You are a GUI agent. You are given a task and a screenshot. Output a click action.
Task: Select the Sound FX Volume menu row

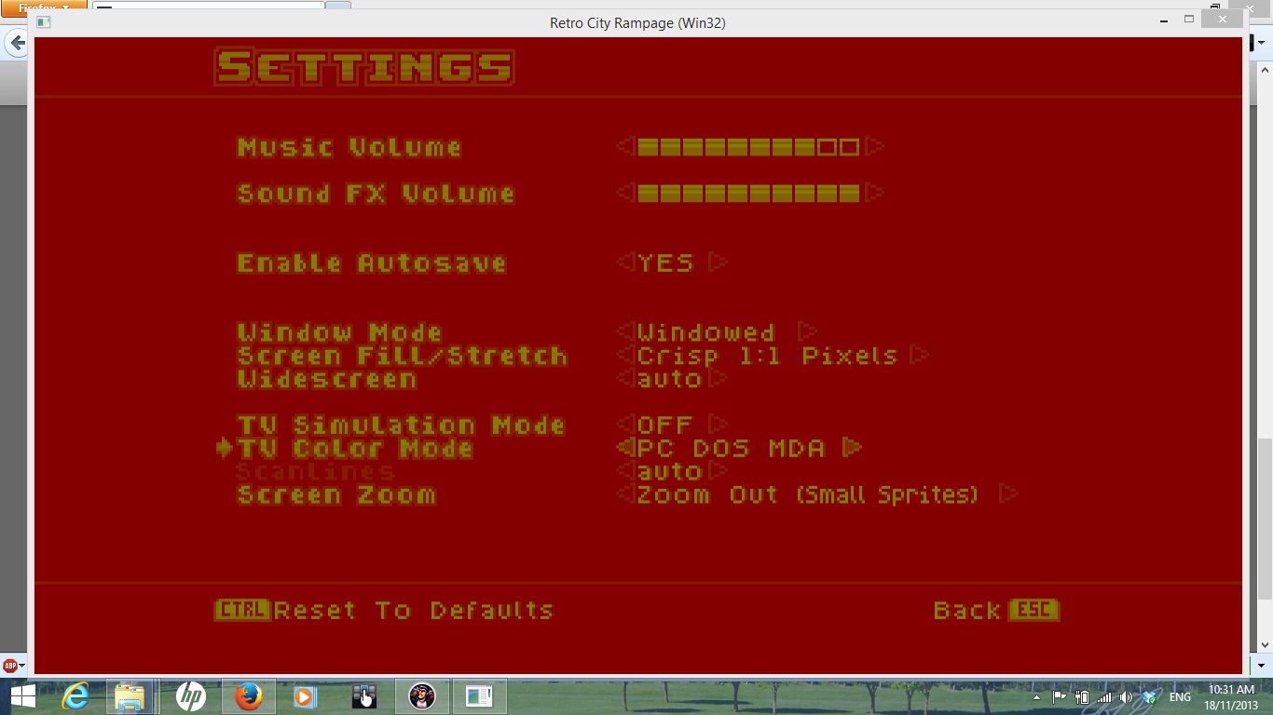(376, 194)
